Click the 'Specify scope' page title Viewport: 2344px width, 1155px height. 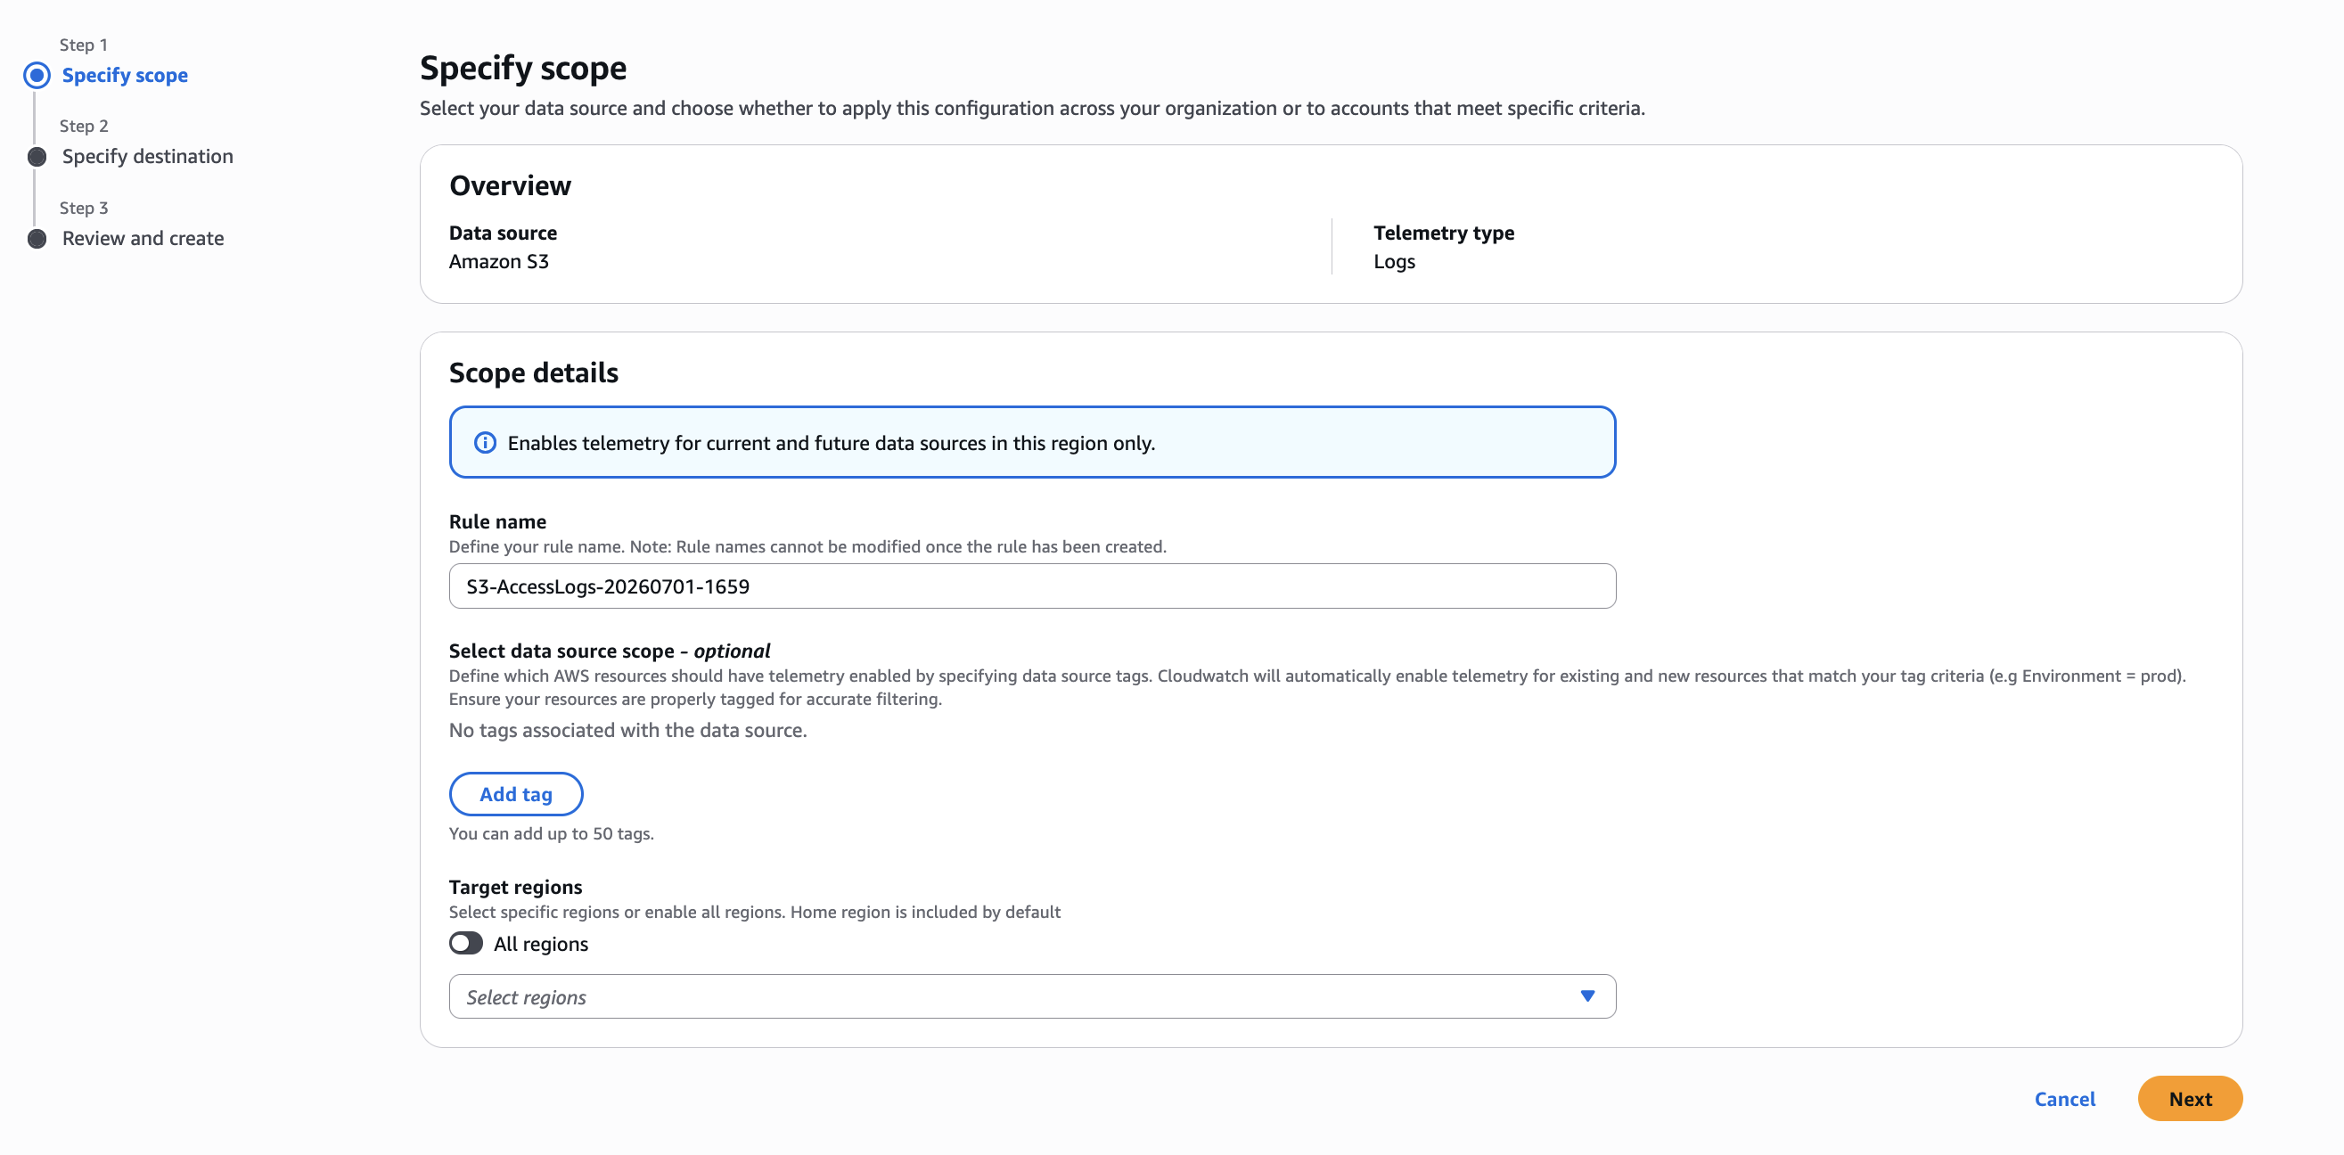click(x=523, y=69)
